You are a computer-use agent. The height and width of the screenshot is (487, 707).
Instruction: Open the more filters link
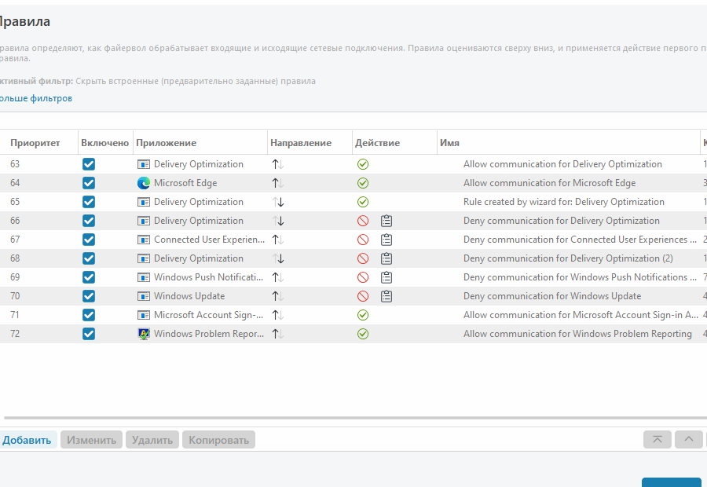tap(36, 98)
